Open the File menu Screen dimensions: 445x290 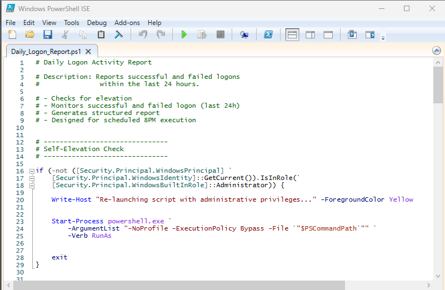point(11,23)
